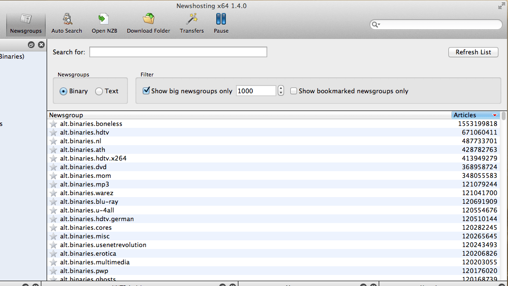Click the minimum articles field showing 1000
Screen dimensions: 508x286
[256, 91]
